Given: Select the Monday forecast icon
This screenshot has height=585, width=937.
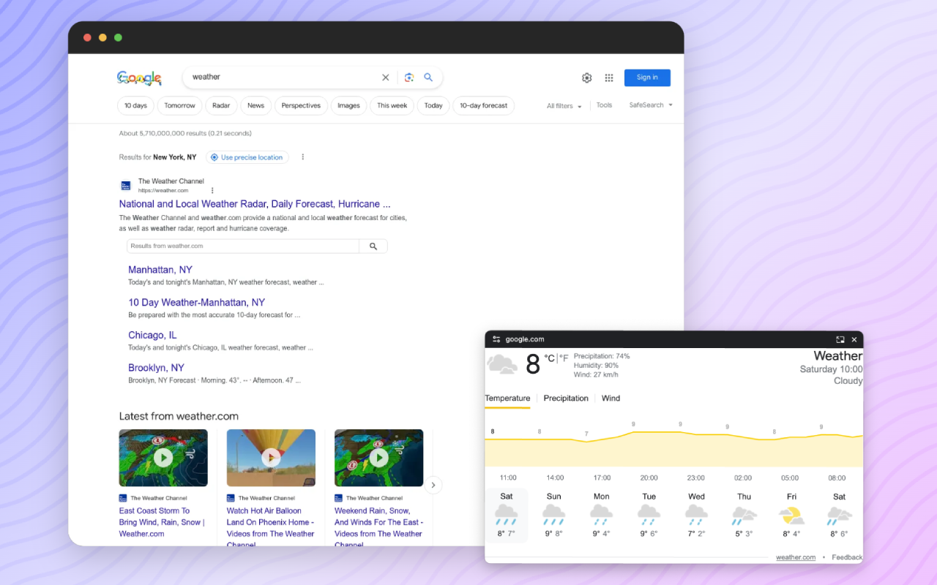Looking at the screenshot, I should tap(601, 515).
